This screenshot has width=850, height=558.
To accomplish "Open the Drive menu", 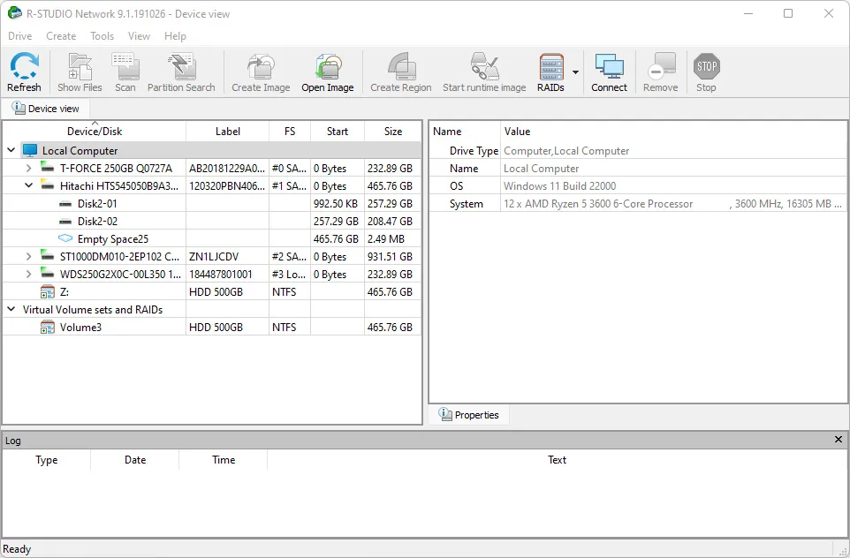I will tap(20, 35).
